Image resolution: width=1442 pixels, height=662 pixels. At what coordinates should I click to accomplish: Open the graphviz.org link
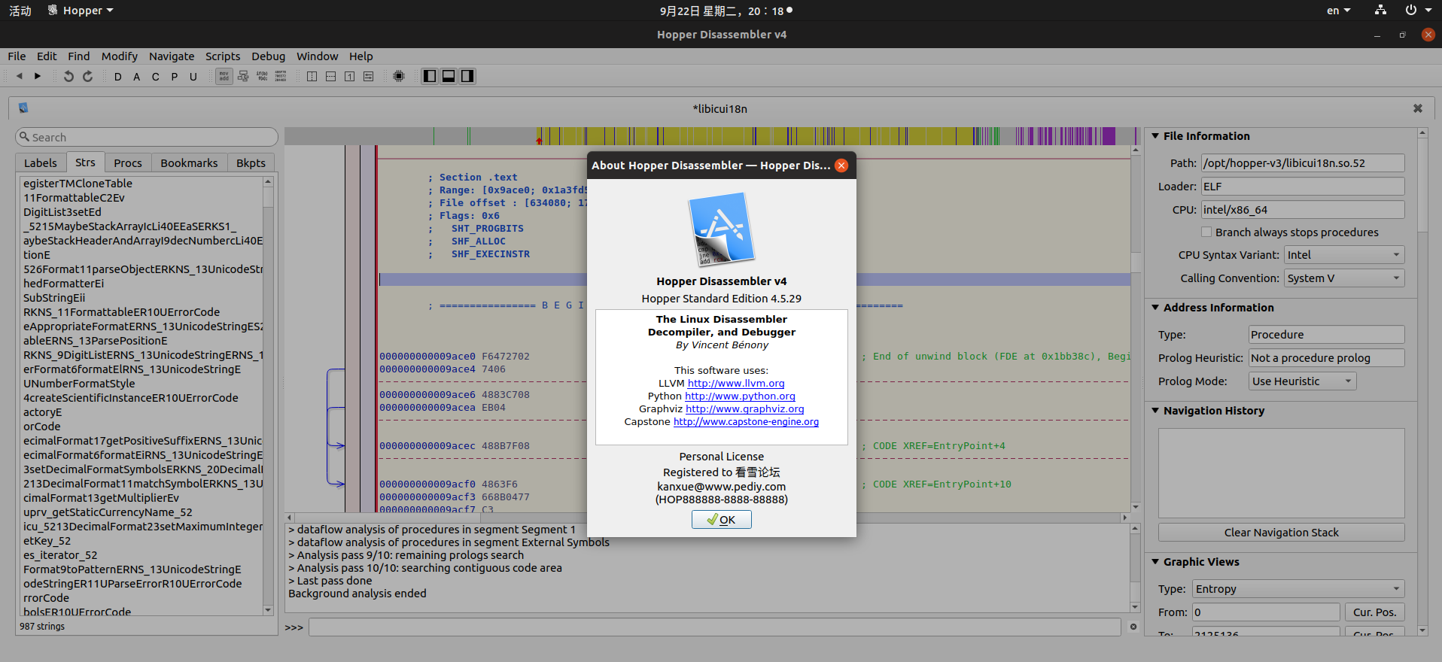coord(745,409)
